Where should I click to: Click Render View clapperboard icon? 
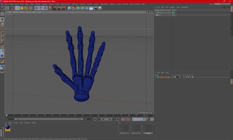(x=55, y=8)
